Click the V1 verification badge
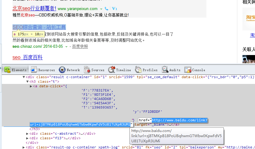The height and width of the screenshot is (149, 255). [x=115, y=9]
